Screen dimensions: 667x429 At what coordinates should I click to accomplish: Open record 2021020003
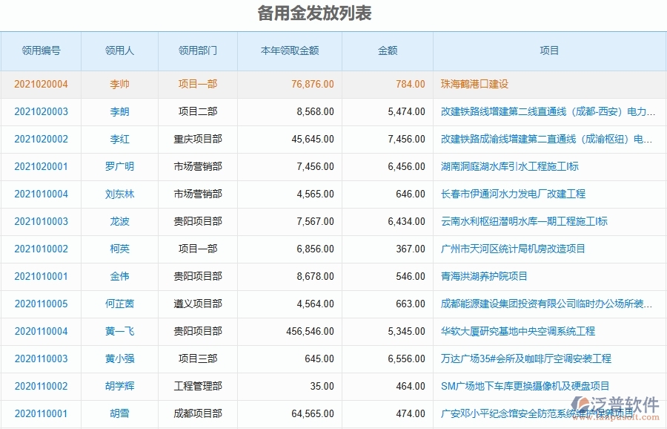tap(41, 111)
